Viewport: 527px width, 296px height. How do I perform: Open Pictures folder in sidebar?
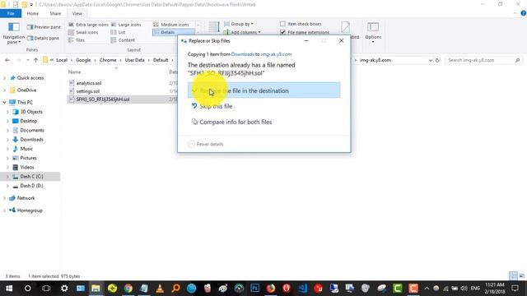28,158
